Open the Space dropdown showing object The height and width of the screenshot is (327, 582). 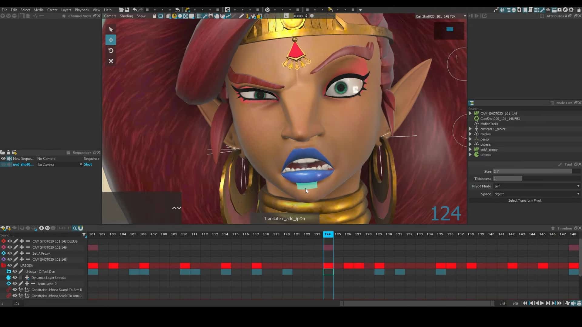pos(537,194)
